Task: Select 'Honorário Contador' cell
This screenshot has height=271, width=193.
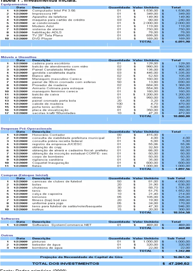Action: [x=48, y=135]
